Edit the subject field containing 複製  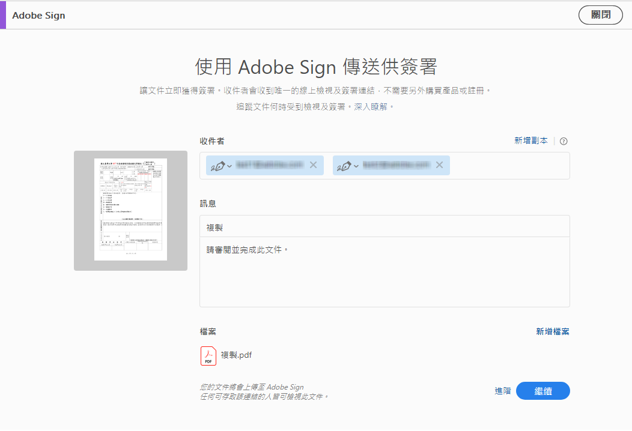click(x=384, y=226)
